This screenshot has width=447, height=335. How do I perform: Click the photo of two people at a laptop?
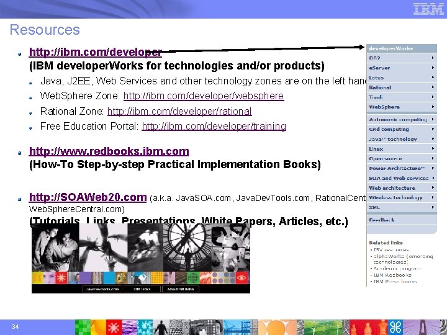[x=55, y=248]
